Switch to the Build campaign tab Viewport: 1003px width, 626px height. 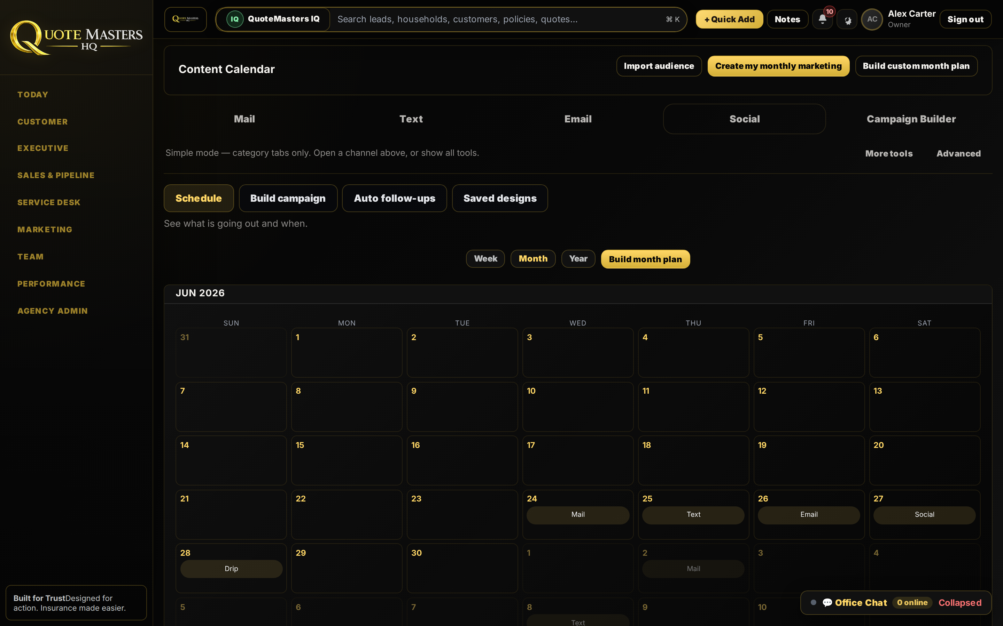(x=288, y=198)
